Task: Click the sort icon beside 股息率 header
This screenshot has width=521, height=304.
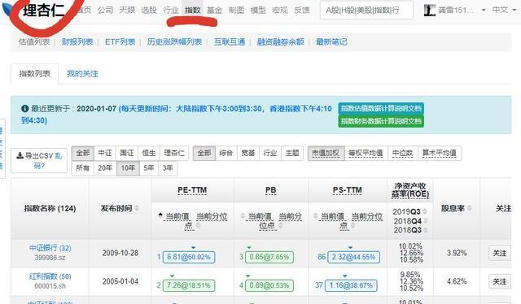Action: pos(470,208)
